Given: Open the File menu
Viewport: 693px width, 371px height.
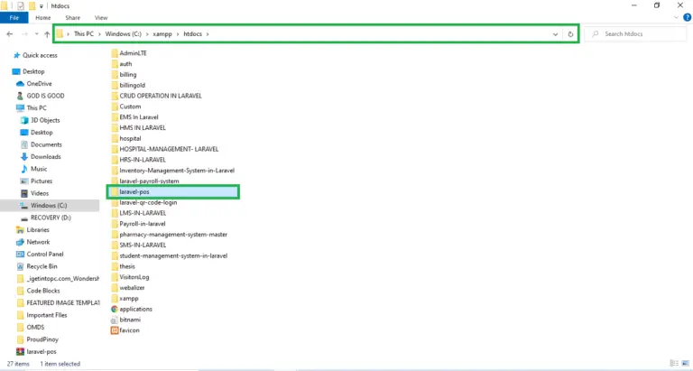Looking at the screenshot, I should [x=14, y=18].
